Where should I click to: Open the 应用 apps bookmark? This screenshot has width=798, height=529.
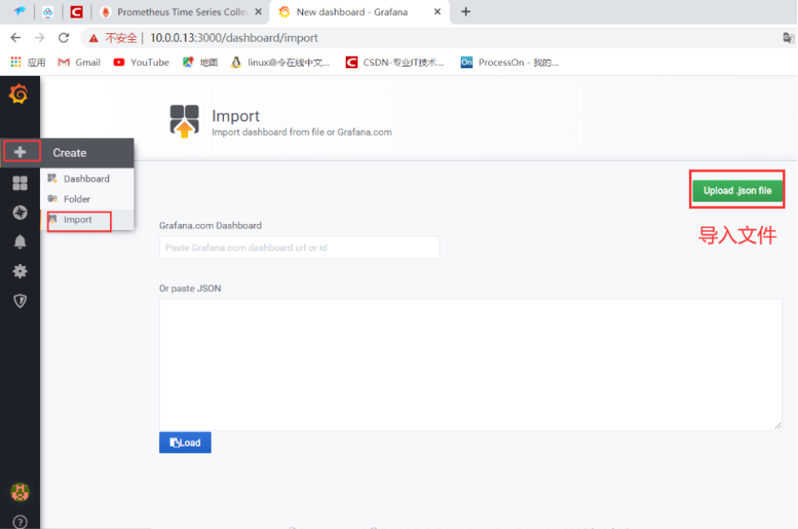tap(28, 62)
